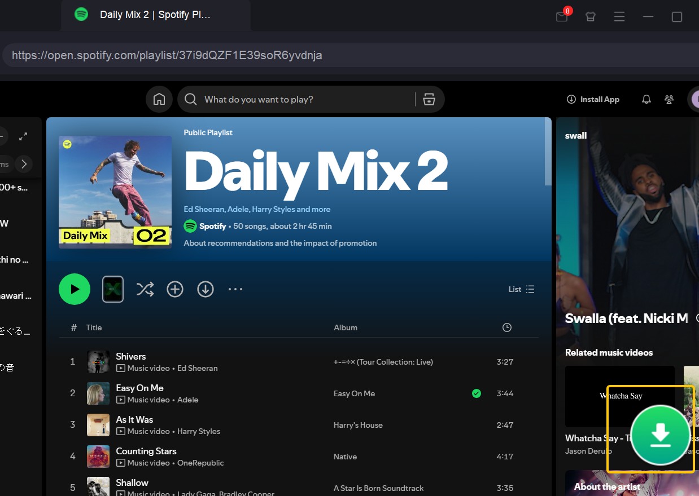Open the hamburger menu in title bar
699x496 pixels.
(x=619, y=16)
